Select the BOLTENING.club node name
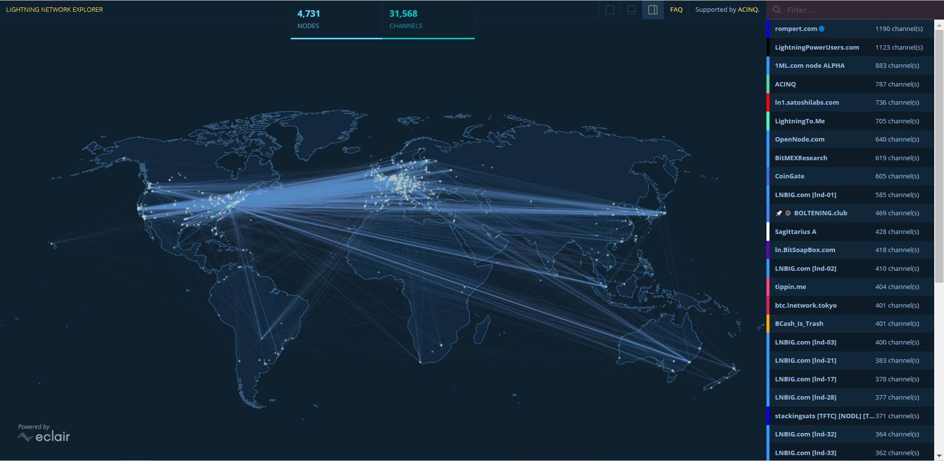Image resolution: width=944 pixels, height=461 pixels. click(x=820, y=213)
